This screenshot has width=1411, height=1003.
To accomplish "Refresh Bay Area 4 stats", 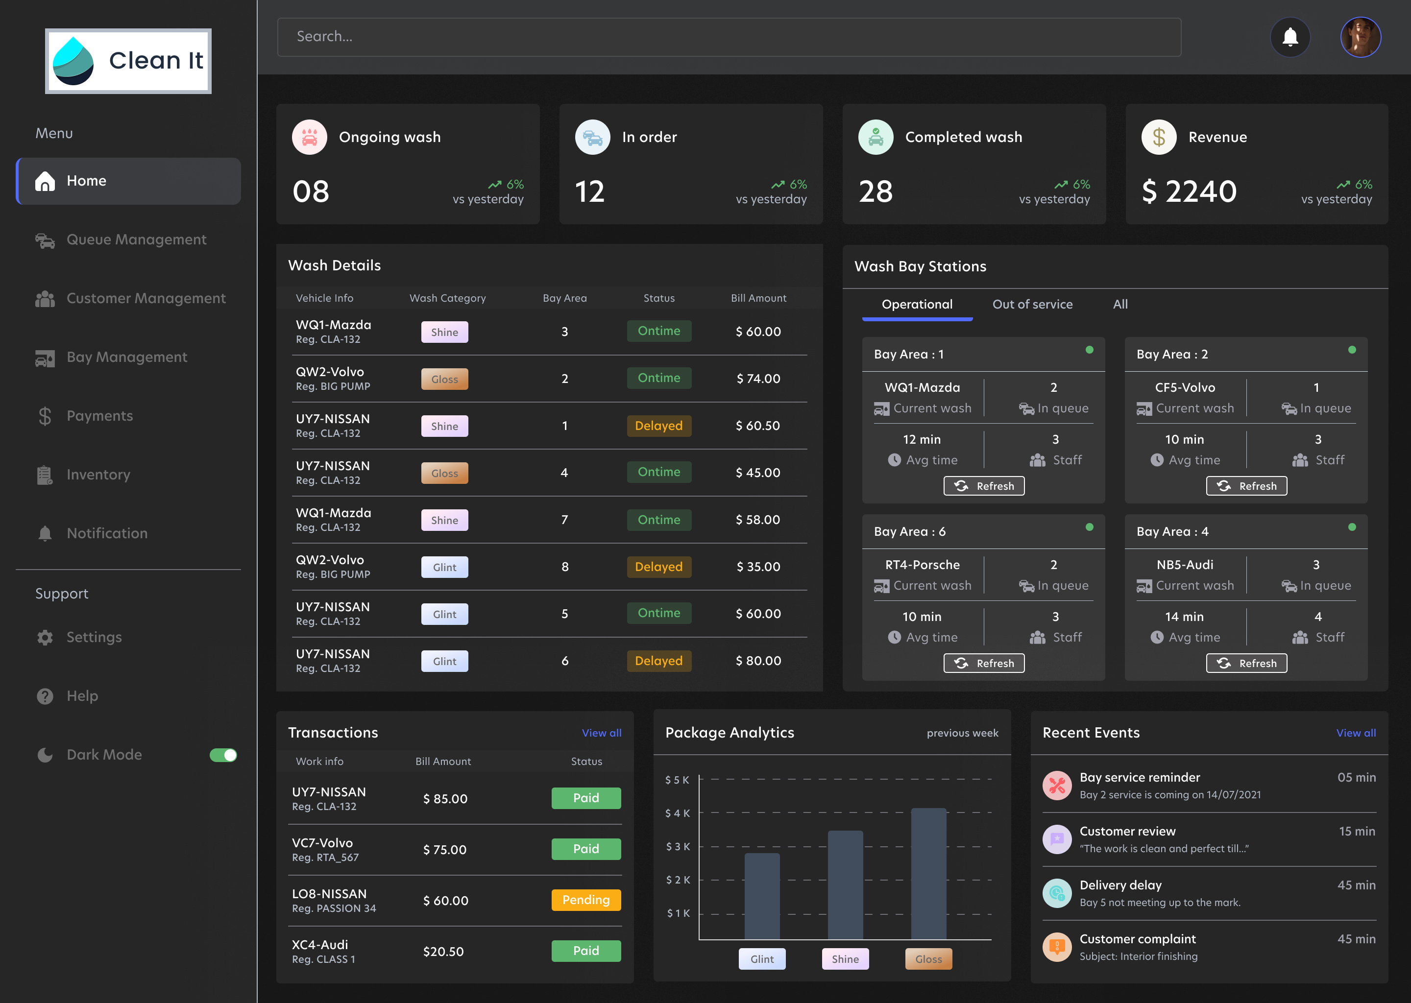I will click(x=1246, y=663).
